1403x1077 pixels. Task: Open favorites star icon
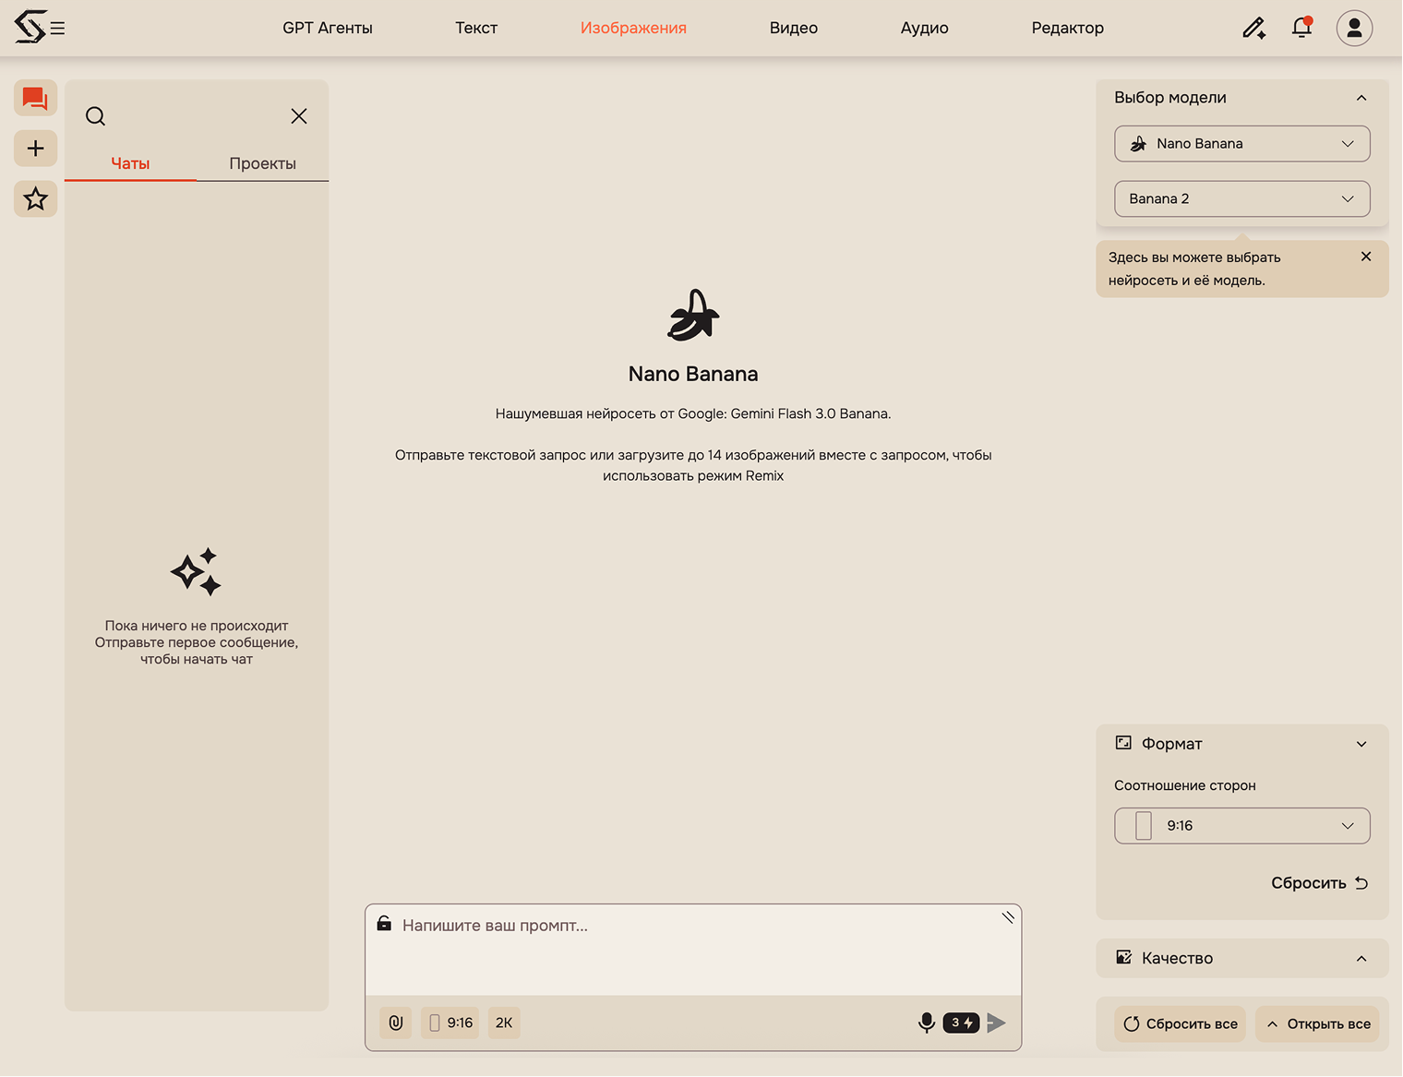35,198
